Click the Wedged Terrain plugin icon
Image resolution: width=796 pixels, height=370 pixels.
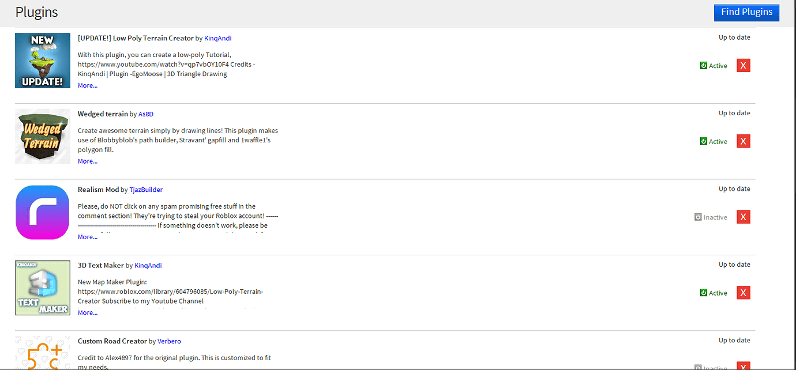click(x=42, y=136)
